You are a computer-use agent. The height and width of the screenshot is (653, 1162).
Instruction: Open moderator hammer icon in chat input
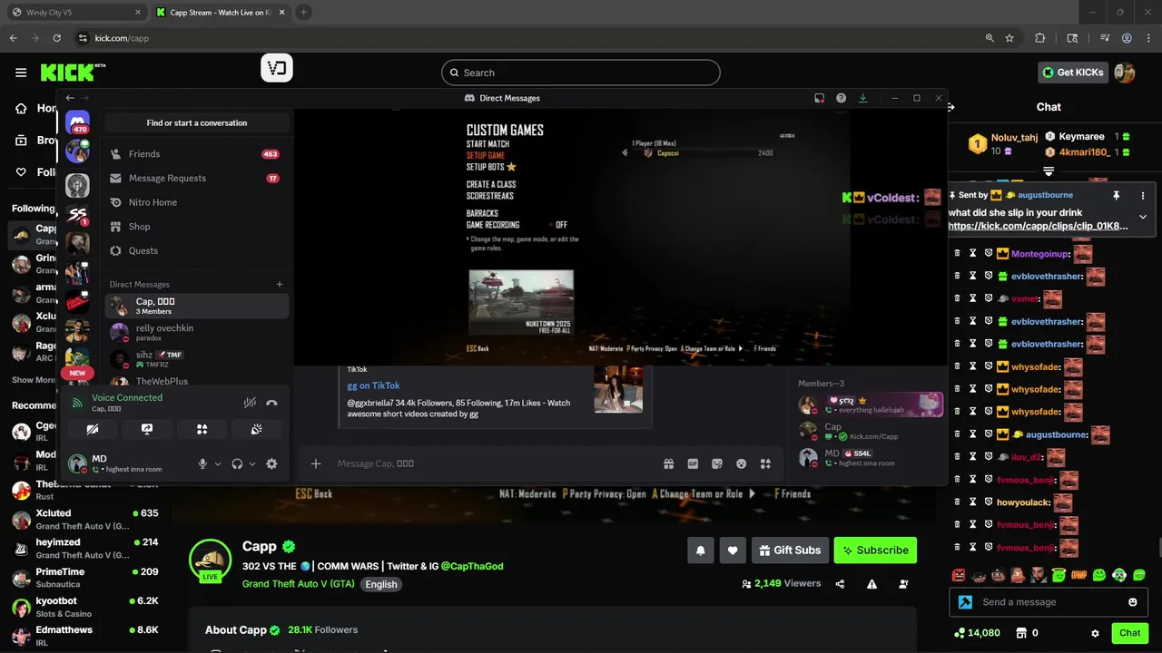965,602
